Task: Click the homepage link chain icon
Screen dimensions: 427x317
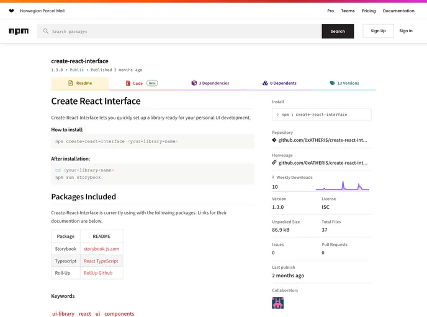Action: pos(274,163)
